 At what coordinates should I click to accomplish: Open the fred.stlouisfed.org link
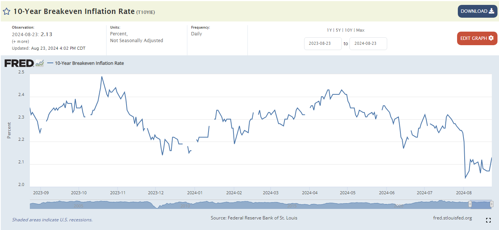pos(452,218)
